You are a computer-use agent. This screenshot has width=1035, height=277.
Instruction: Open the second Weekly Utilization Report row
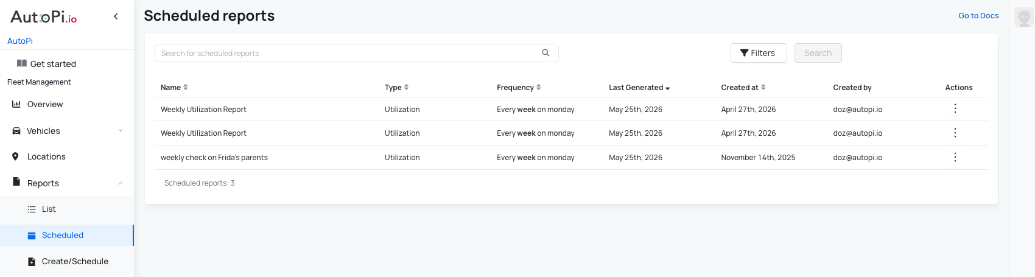click(571, 133)
